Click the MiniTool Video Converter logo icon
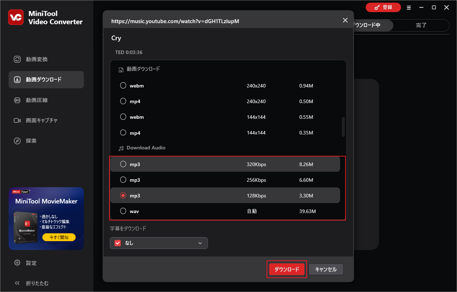 click(16, 17)
